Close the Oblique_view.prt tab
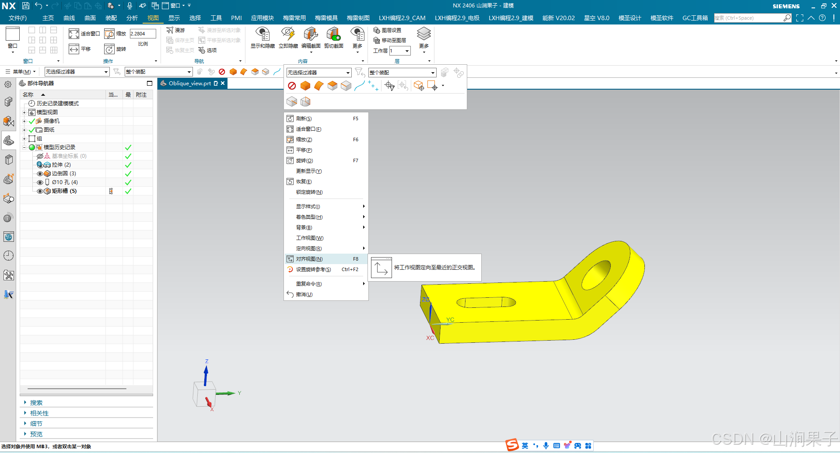The width and height of the screenshot is (840, 453). (223, 83)
